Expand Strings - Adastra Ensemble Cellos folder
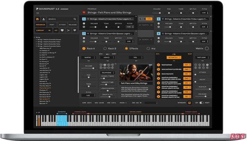Screen dimensions: 247x141 tap(36, 42)
